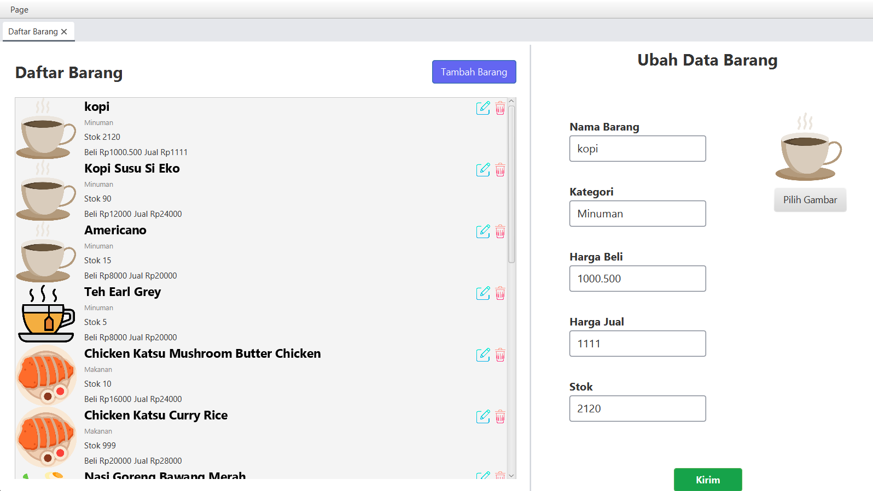This screenshot has width=873, height=491.
Task: Select the 'kopi' item title
Action: pyautogui.click(x=97, y=107)
